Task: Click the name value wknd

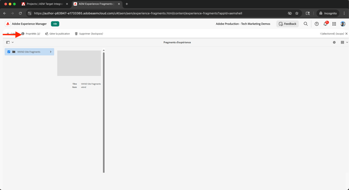Action: point(83,87)
